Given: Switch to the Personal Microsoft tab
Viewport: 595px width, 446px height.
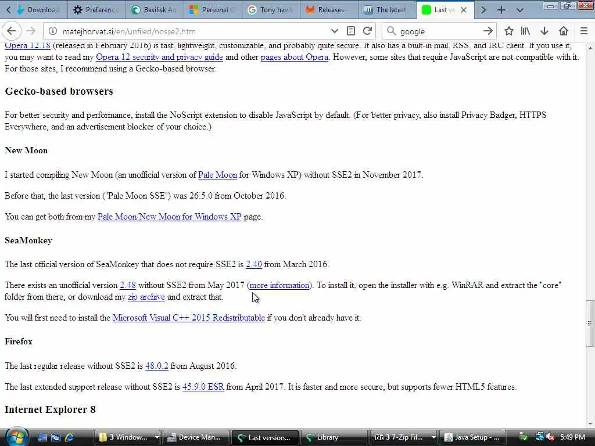Looking at the screenshot, I should (213, 10).
